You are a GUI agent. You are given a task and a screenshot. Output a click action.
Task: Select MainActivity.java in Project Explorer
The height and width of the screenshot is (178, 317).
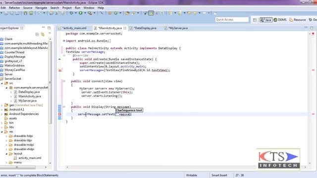click(30, 96)
